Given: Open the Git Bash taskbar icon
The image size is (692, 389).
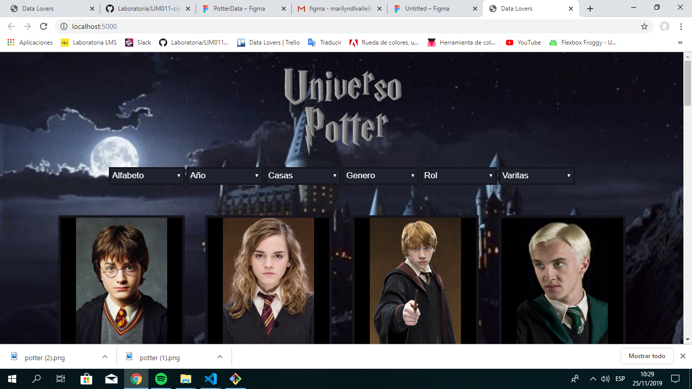Looking at the screenshot, I should coord(236,379).
